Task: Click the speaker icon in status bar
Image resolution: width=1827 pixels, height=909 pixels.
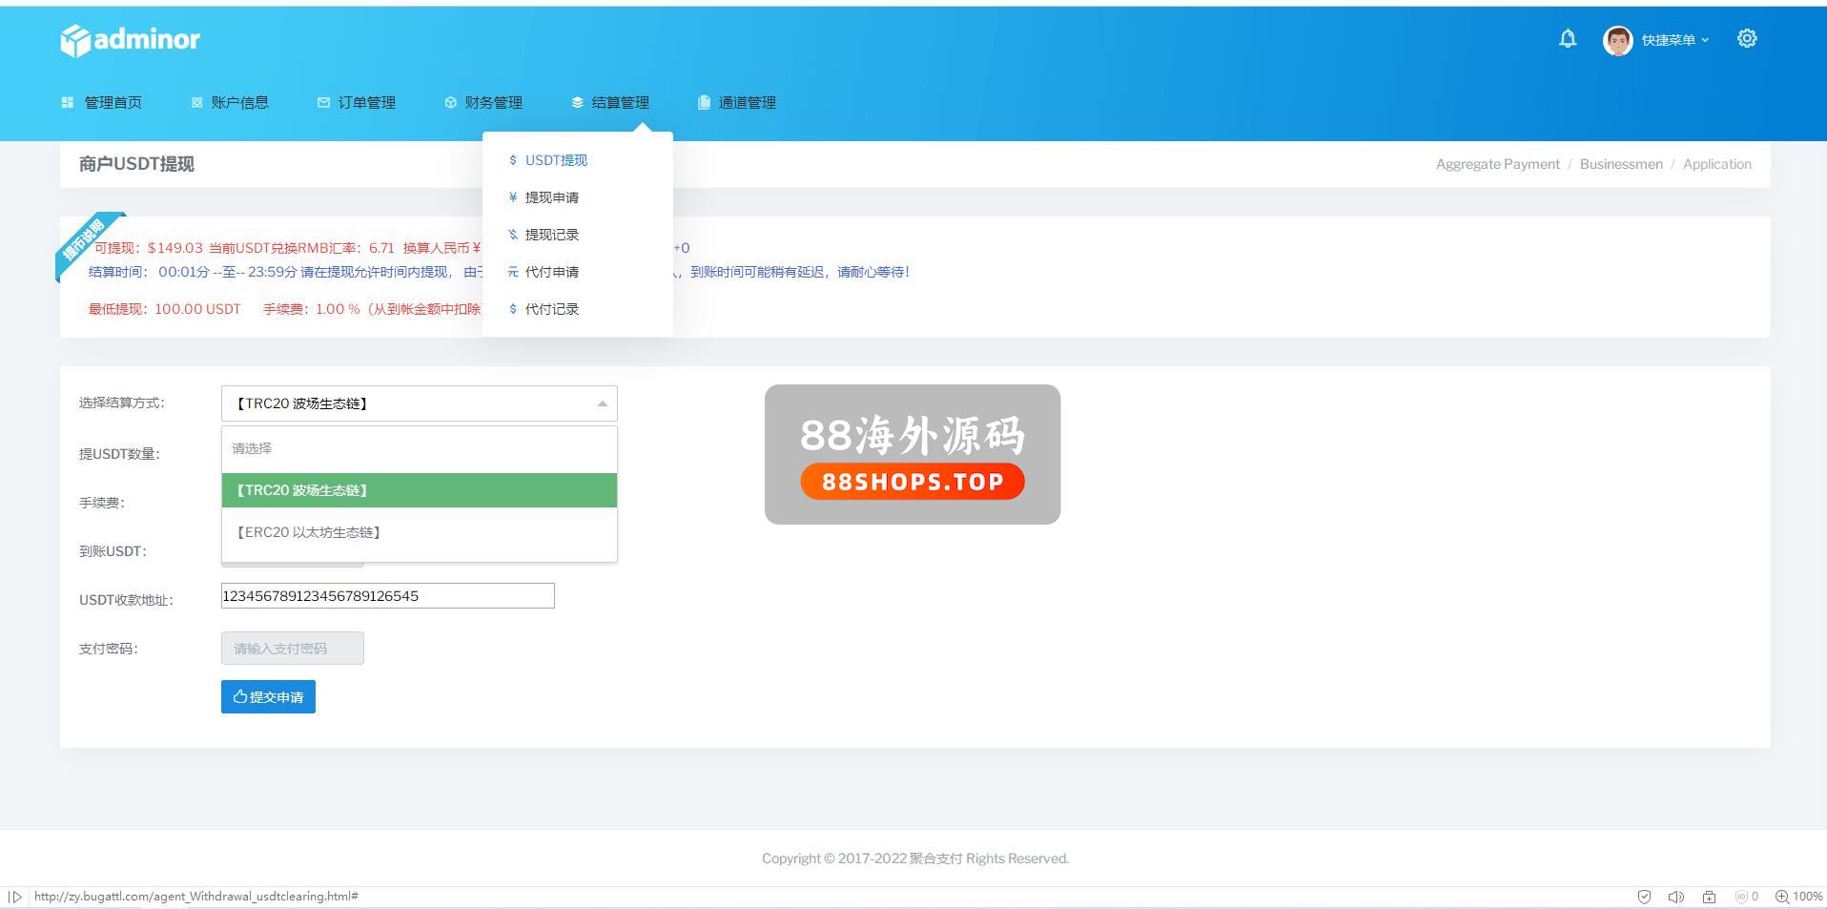Action: point(1675,897)
